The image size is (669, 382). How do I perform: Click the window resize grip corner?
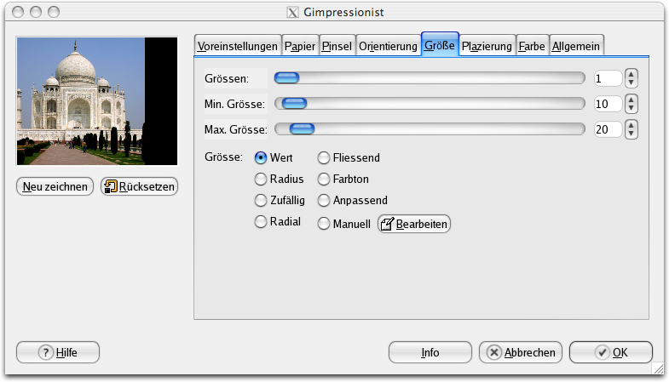pos(658,368)
